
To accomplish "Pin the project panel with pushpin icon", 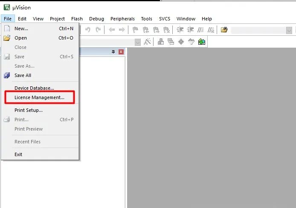I will tap(113, 52).
